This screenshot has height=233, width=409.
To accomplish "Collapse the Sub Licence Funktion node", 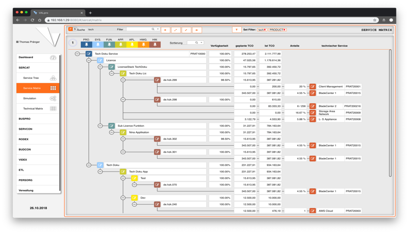I will 100,126.
